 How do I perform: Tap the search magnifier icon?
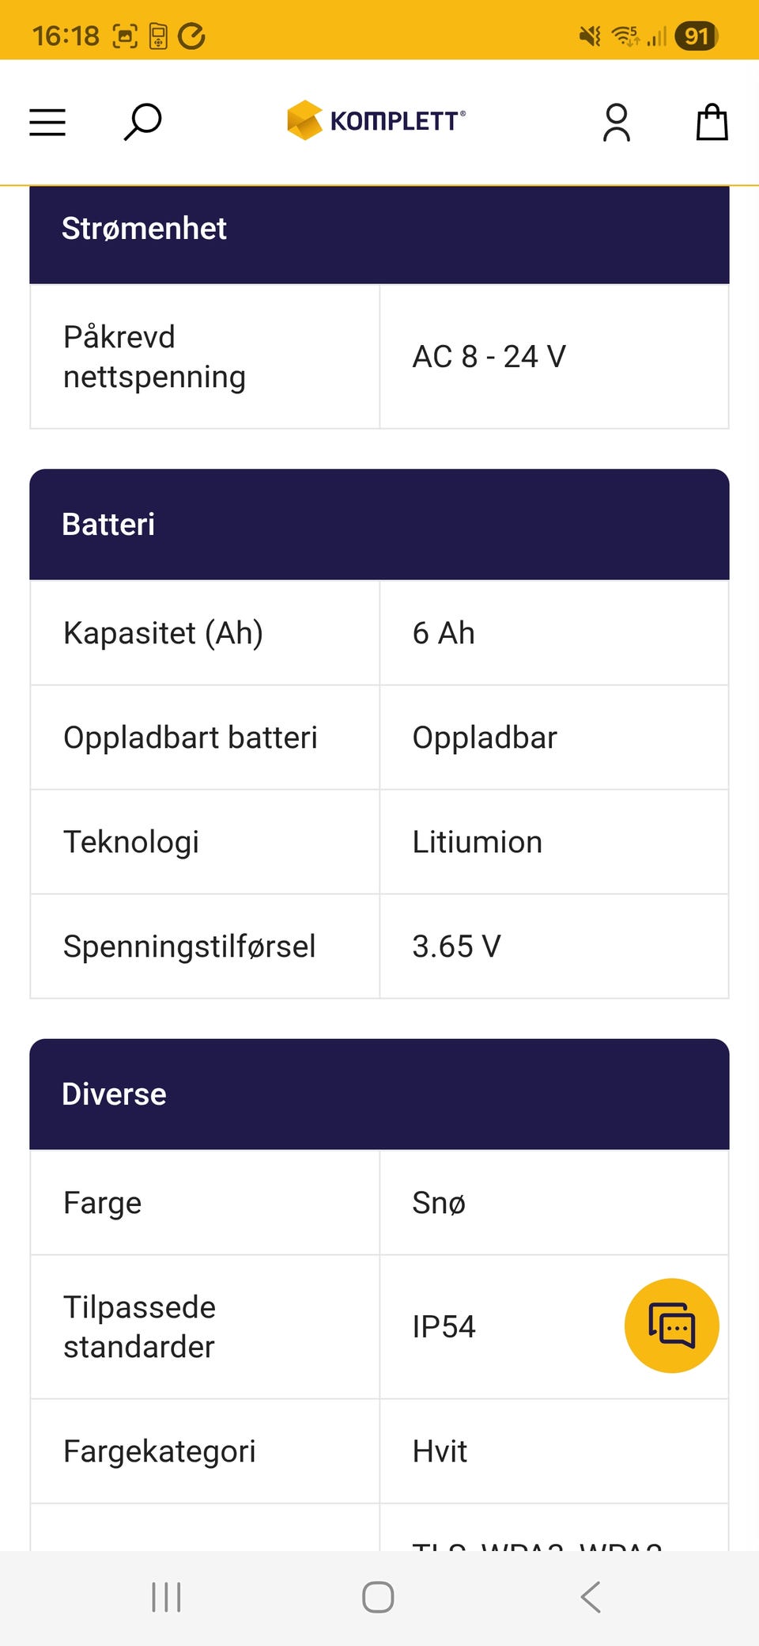coord(143,123)
